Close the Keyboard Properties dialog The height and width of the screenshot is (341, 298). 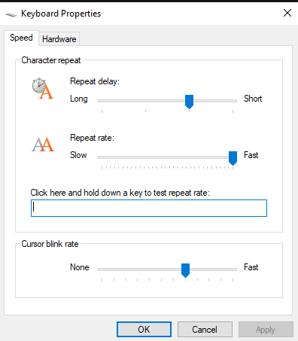tap(287, 13)
